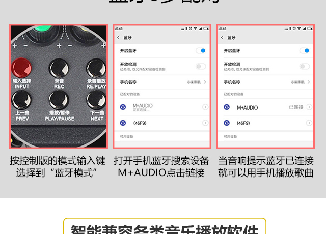Open details arrow for connecting M+AUDIO
This screenshot has height=234, width=326.
click(x=205, y=107)
